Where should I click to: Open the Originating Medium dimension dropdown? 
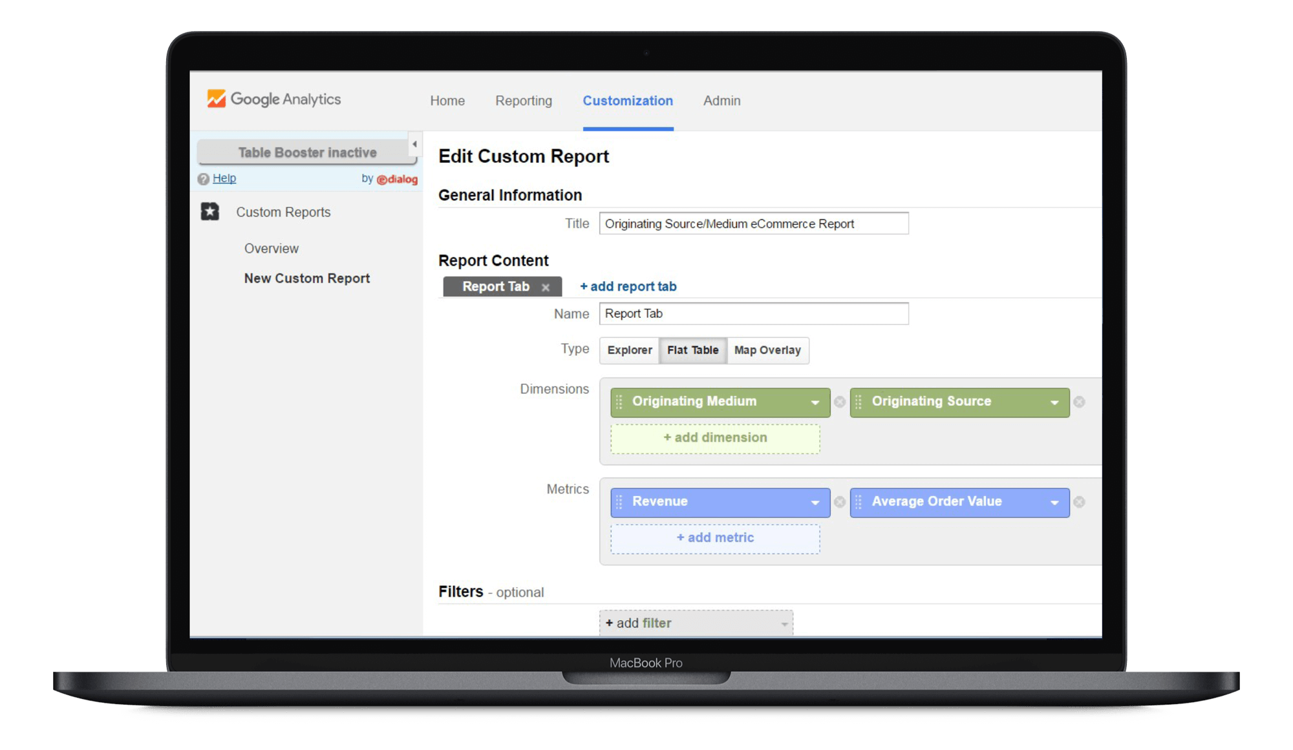coord(815,402)
